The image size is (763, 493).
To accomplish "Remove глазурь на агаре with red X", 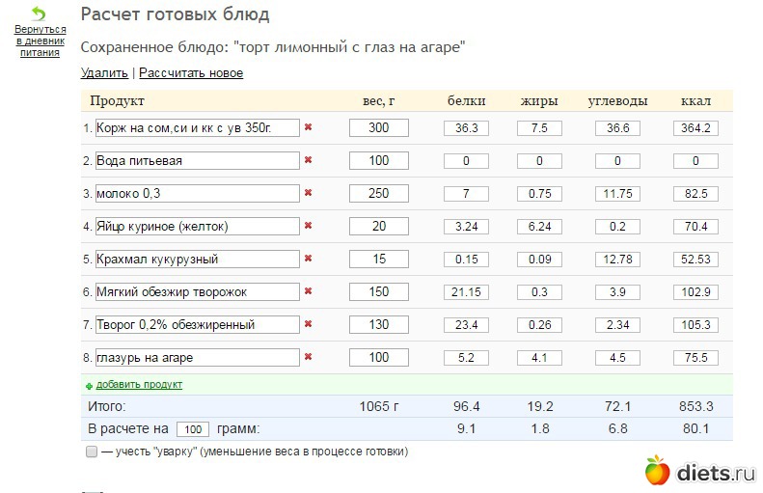I will click(308, 357).
